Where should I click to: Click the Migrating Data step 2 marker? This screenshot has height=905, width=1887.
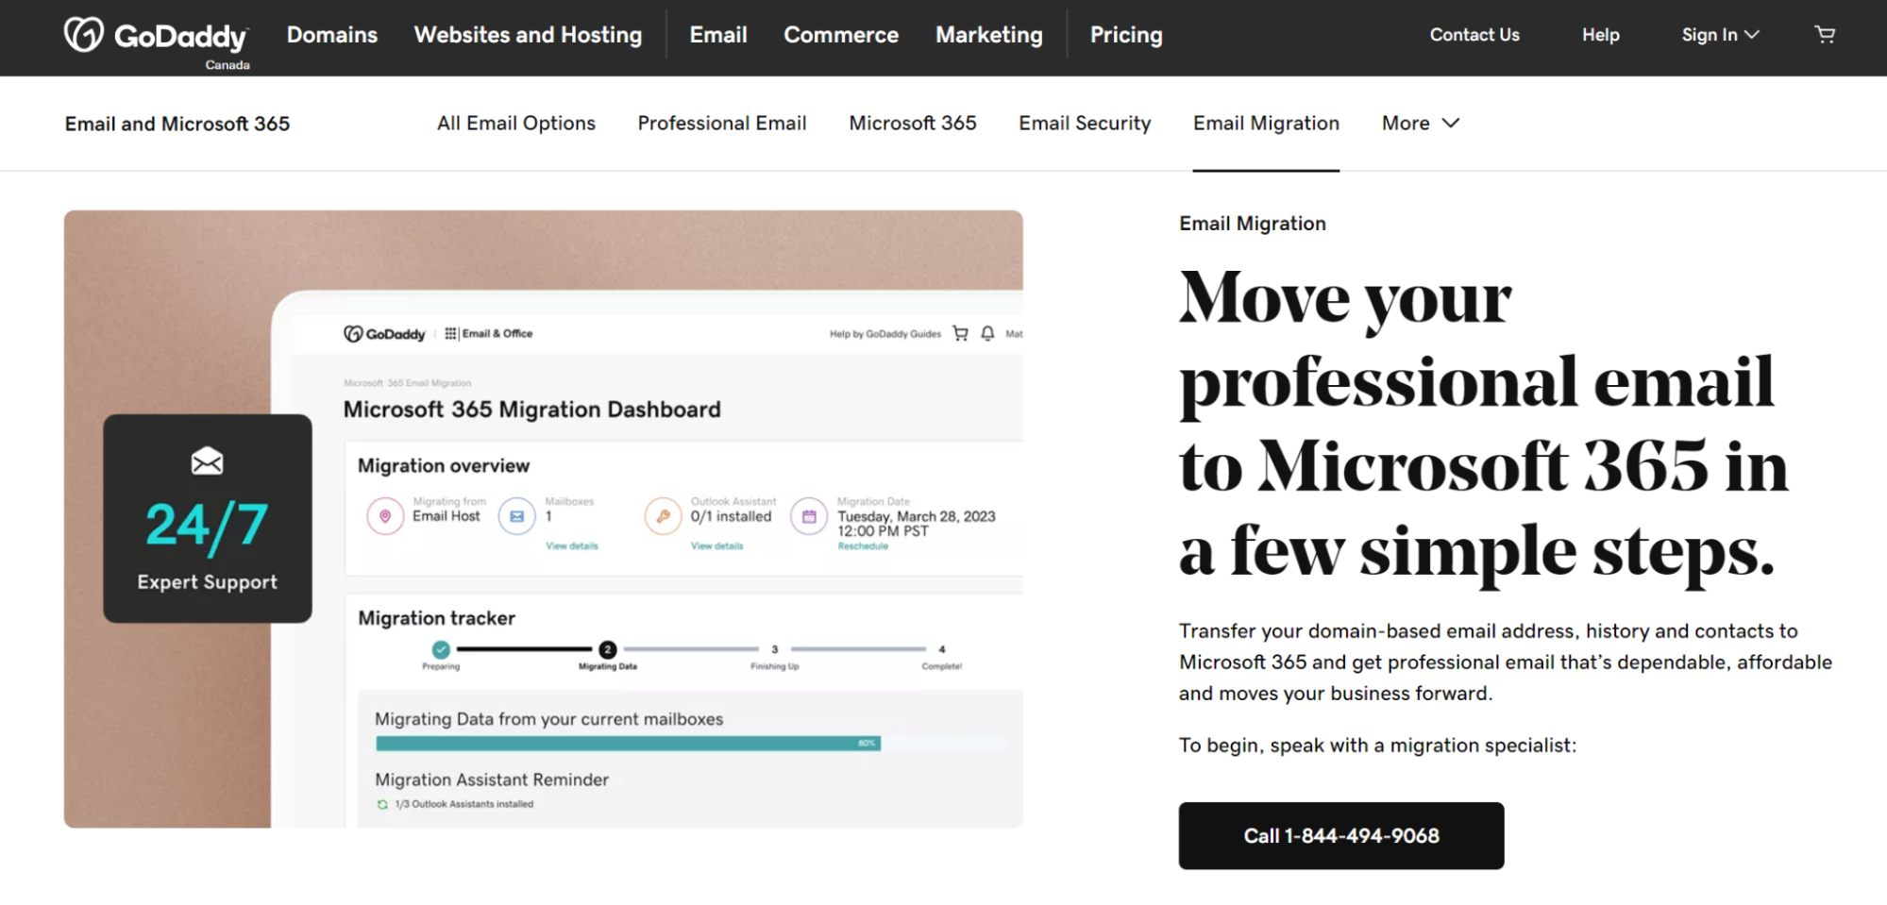click(x=608, y=649)
